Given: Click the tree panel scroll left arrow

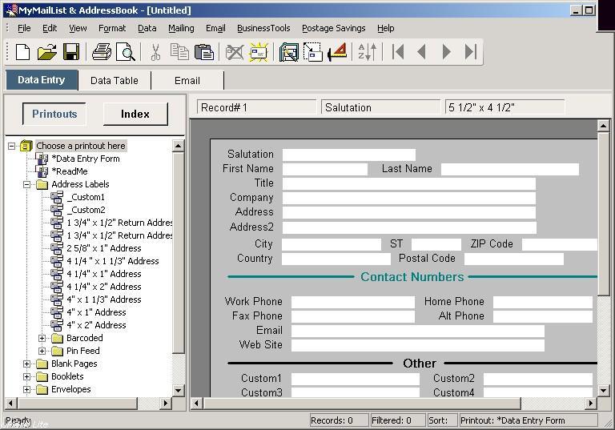Looking at the screenshot, I should coord(10,403).
